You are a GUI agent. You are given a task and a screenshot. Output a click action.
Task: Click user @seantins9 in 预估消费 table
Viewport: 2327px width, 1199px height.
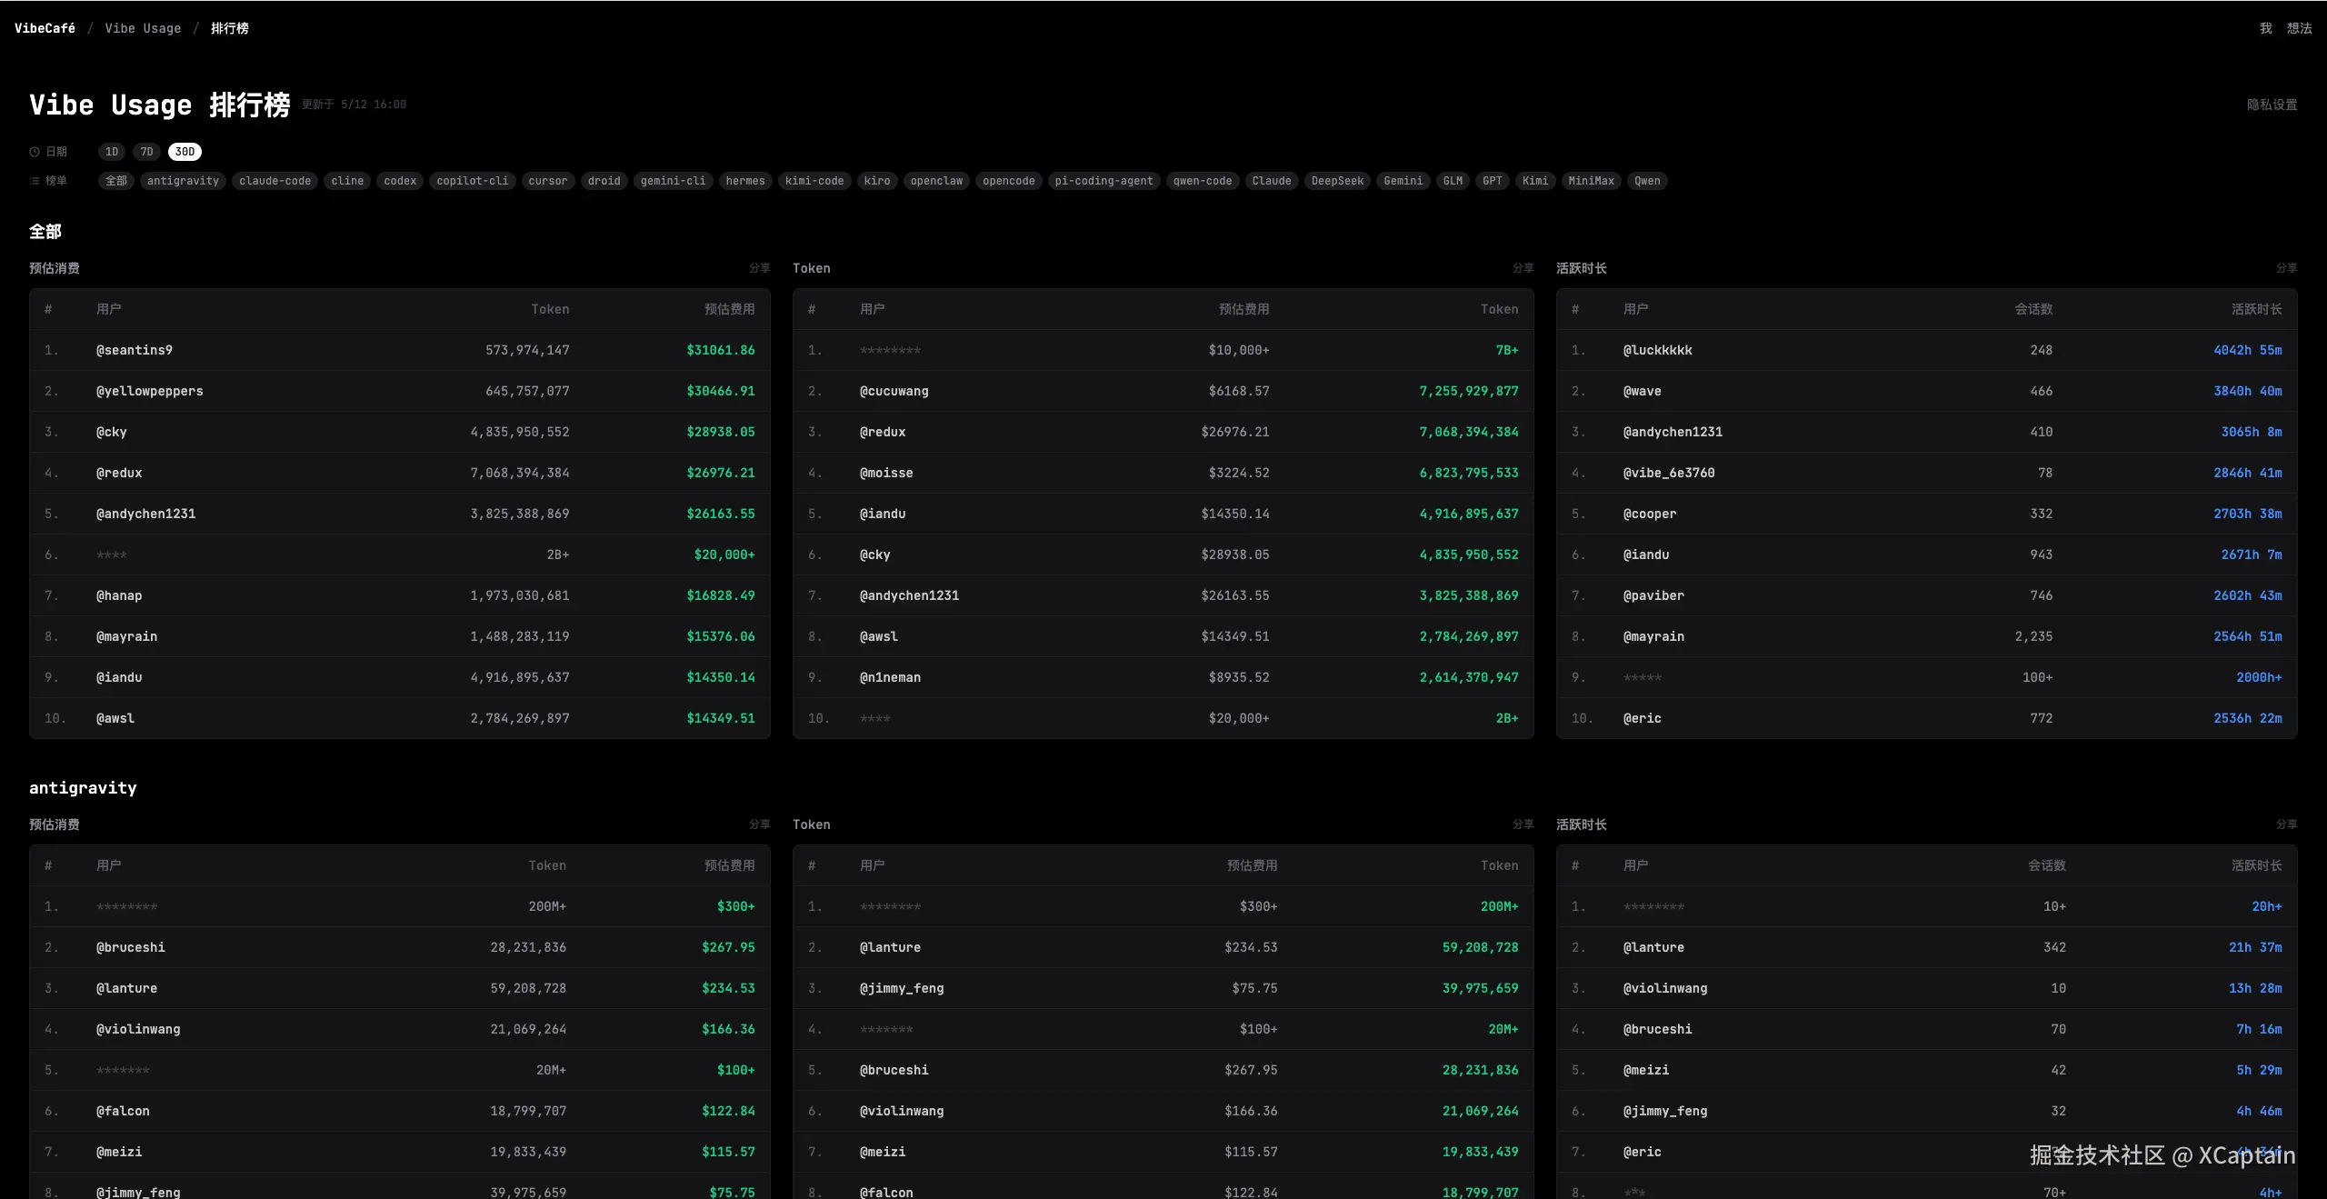coord(135,350)
